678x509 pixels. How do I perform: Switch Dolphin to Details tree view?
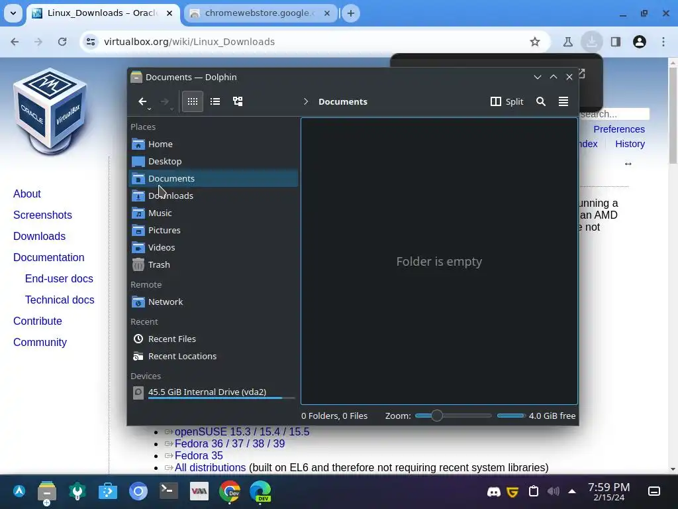click(x=238, y=101)
